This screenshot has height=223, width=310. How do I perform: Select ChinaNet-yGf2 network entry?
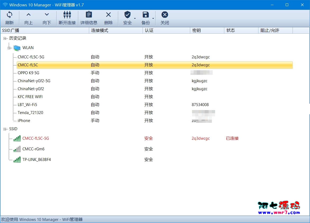31,89
